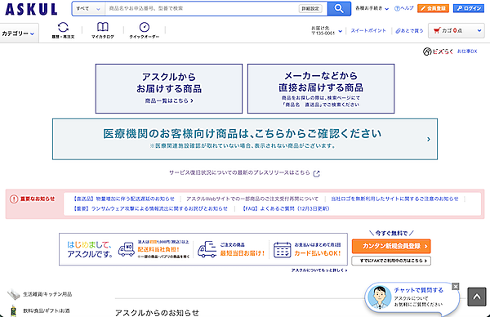Open the マイカタログ book icon

coord(103,27)
